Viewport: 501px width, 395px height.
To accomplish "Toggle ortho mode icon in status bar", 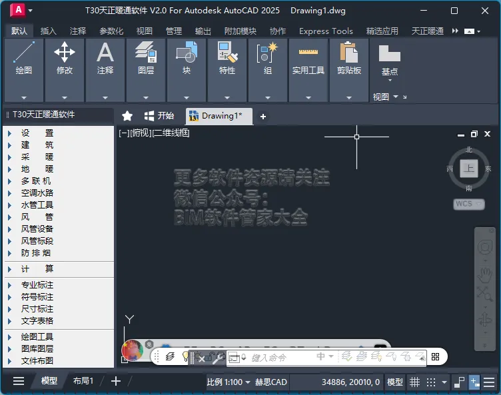I will coord(459,382).
